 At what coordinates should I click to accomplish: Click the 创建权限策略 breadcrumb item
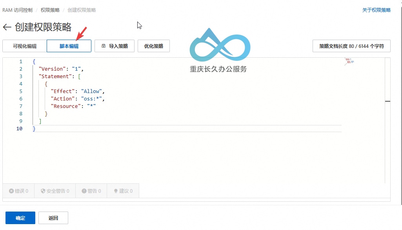tap(82, 10)
